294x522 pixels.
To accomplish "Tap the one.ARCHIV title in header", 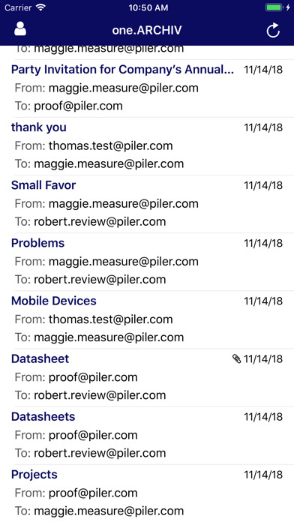I will (147, 30).
